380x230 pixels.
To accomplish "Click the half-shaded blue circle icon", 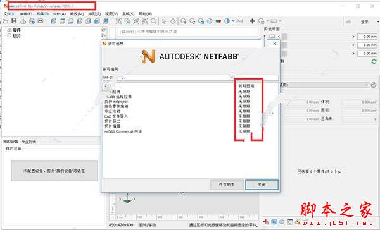I will pyautogui.click(x=227, y=21).
